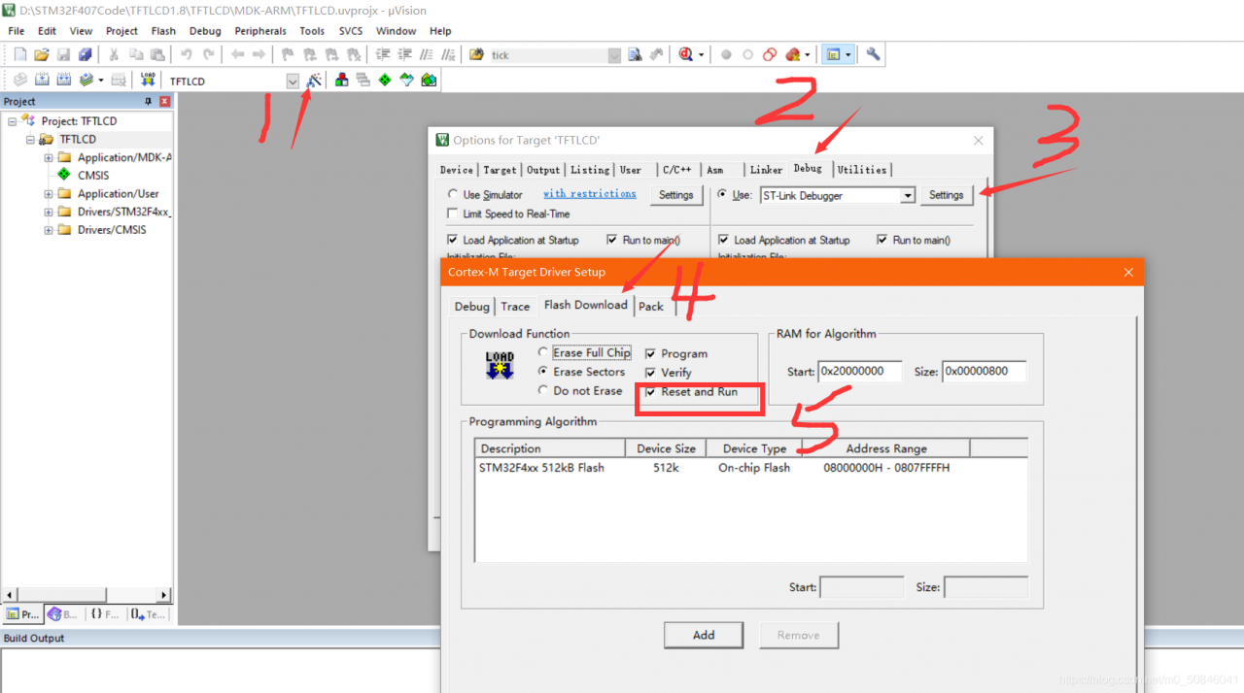Open the 'tick' find combo box dropdown
The image size is (1244, 693).
[614, 55]
